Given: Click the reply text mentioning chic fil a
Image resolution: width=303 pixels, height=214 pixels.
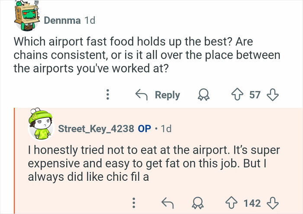Looking at the screenshot, I should tap(154, 164).
